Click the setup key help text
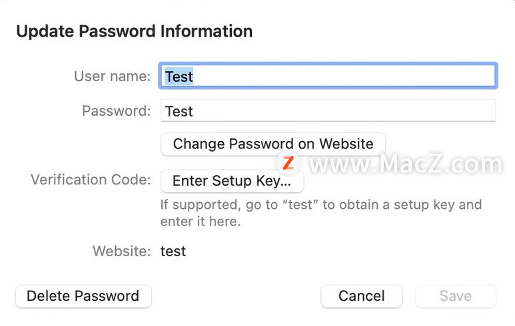 point(321,213)
